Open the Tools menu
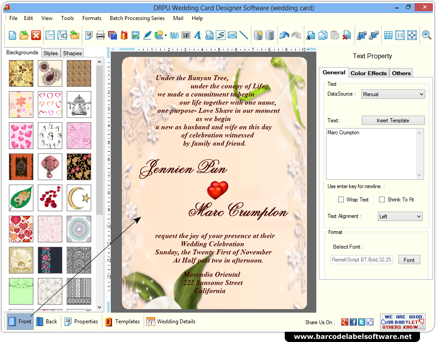 [x=68, y=18]
